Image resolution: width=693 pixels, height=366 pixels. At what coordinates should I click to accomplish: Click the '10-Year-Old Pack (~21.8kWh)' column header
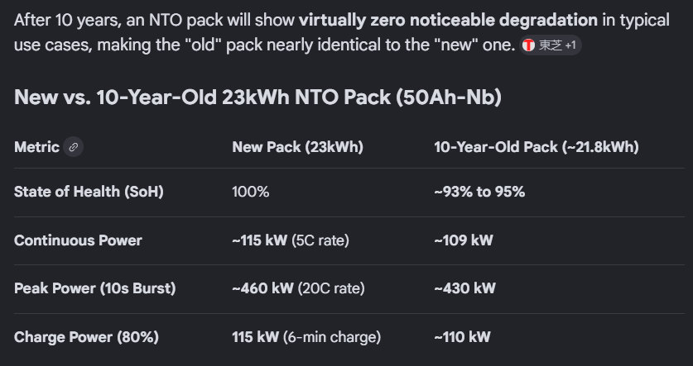[536, 147]
